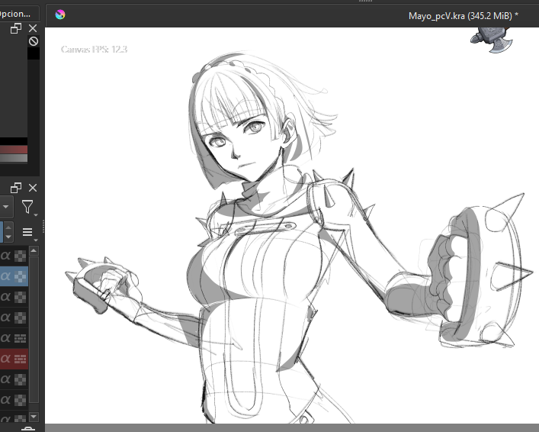Toggle alpha lock on the topmost layer row
The height and width of the screenshot is (432, 539).
tap(6, 256)
